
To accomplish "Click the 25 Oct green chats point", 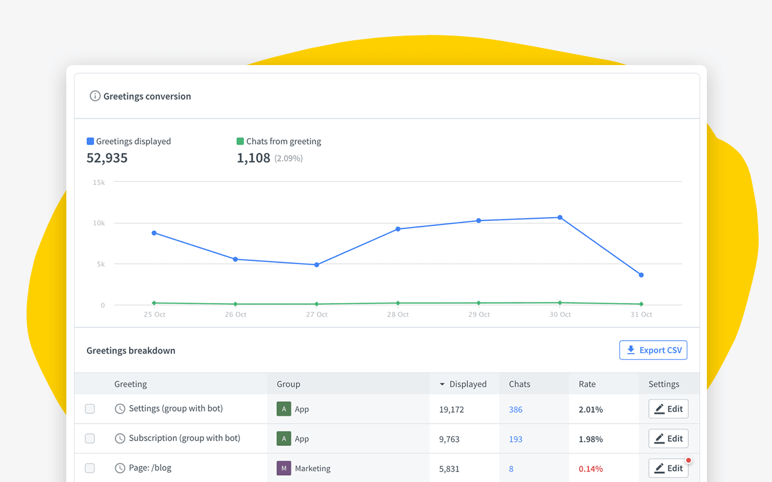I will click(154, 303).
